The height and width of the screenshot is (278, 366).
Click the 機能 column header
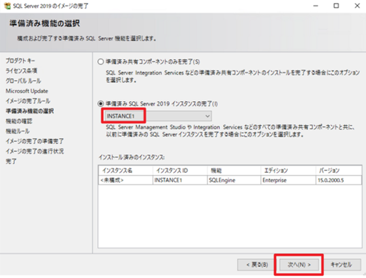(x=234, y=170)
